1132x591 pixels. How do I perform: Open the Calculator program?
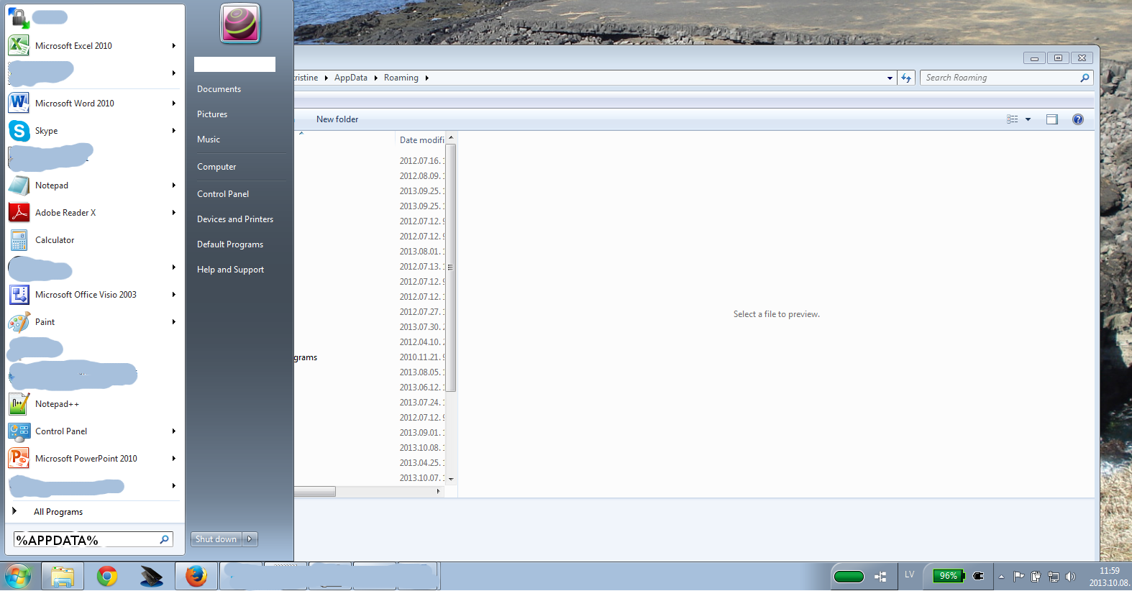55,240
